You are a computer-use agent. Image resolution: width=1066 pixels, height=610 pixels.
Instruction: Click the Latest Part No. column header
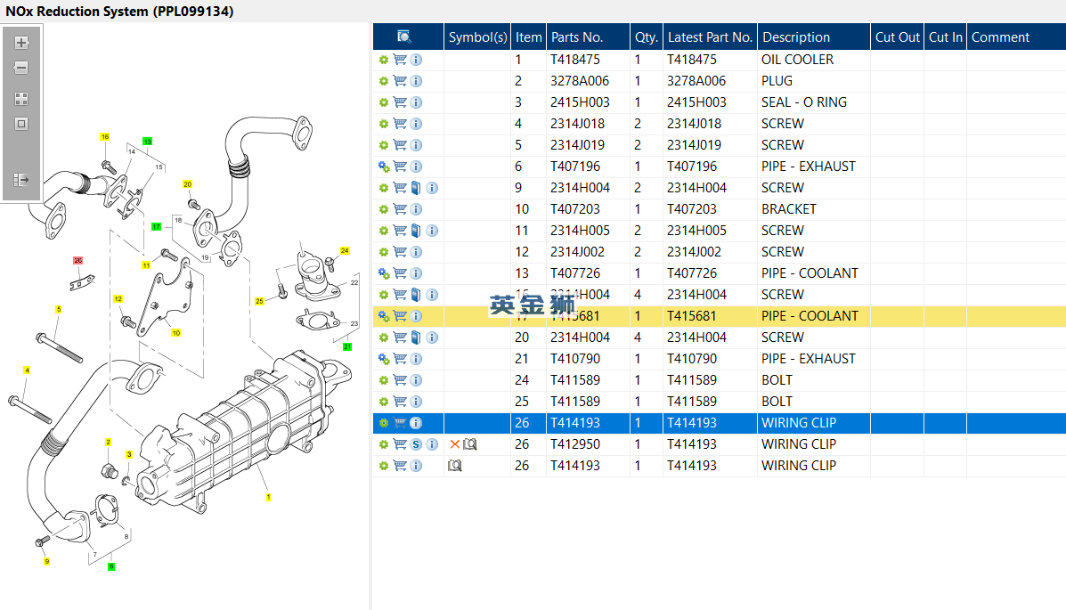coord(710,37)
